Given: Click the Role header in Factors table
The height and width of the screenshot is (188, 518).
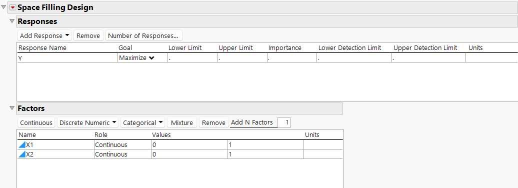Looking at the screenshot, I should click(101, 135).
